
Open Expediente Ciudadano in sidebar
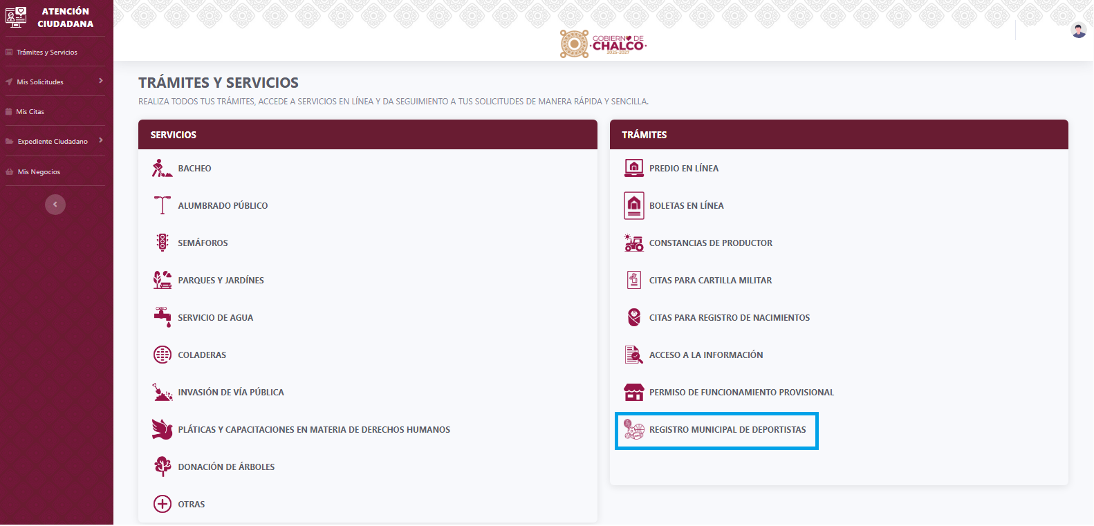[x=53, y=142]
